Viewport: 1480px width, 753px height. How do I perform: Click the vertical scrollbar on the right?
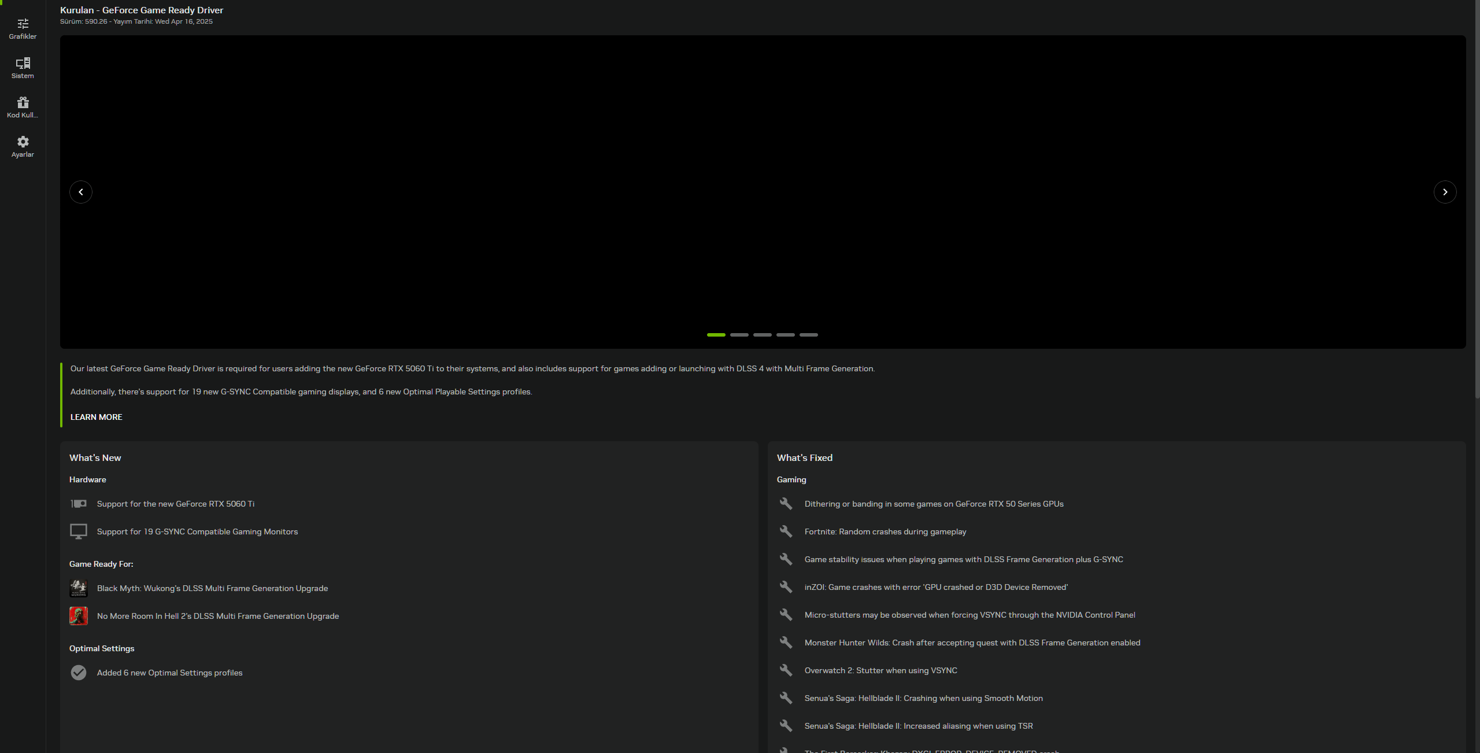(1477, 199)
